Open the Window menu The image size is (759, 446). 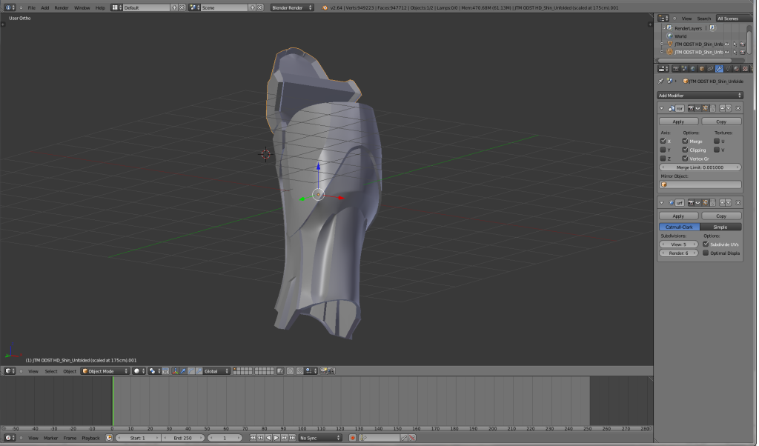click(82, 7)
